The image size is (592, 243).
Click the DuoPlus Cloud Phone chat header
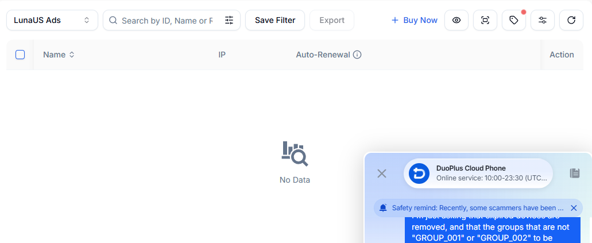tap(478, 173)
